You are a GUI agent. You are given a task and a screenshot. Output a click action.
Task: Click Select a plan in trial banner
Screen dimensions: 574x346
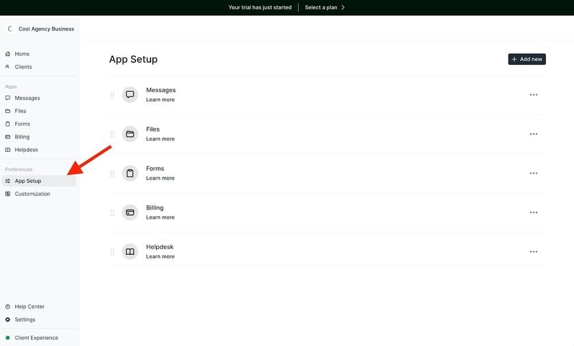click(x=324, y=7)
